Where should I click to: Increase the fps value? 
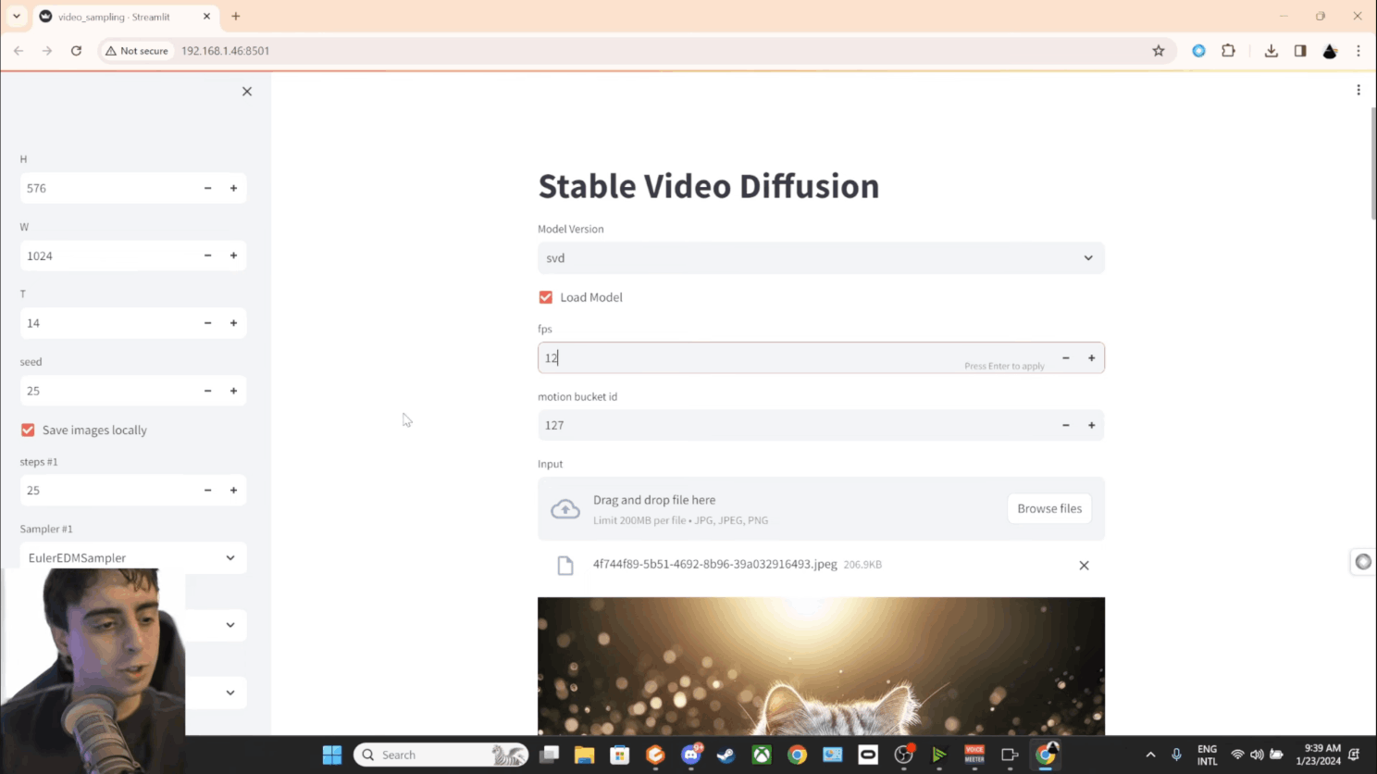(x=1092, y=358)
